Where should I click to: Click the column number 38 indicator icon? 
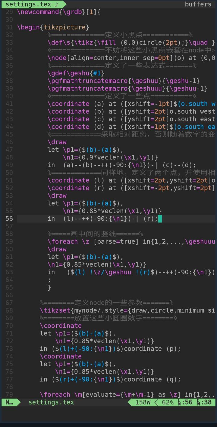tap(199, 403)
